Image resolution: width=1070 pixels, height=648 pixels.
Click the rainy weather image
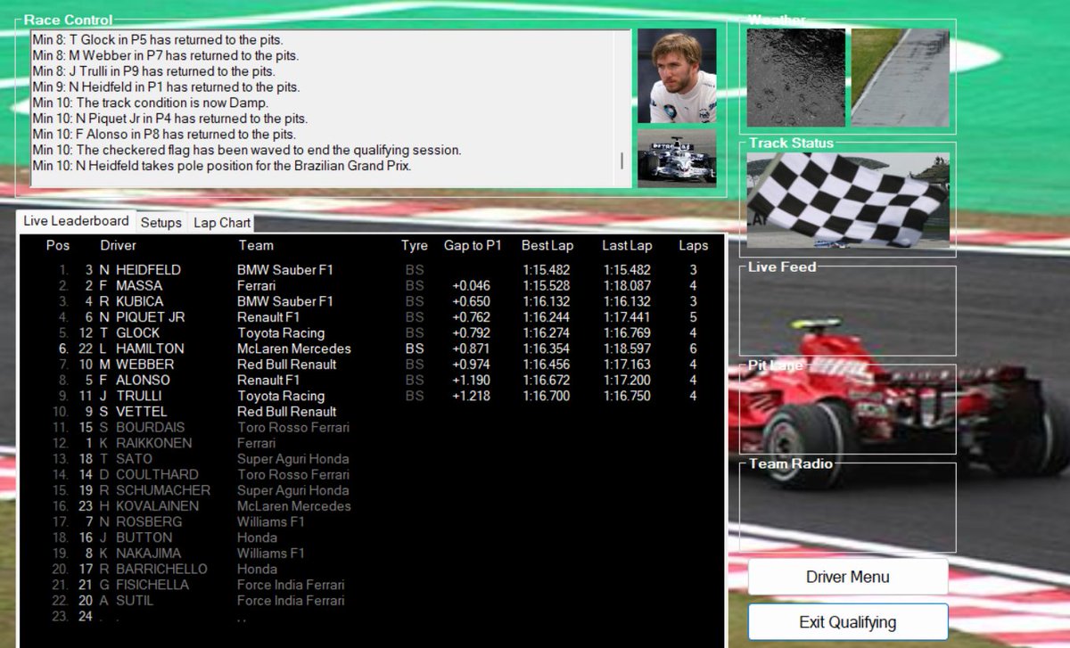795,78
